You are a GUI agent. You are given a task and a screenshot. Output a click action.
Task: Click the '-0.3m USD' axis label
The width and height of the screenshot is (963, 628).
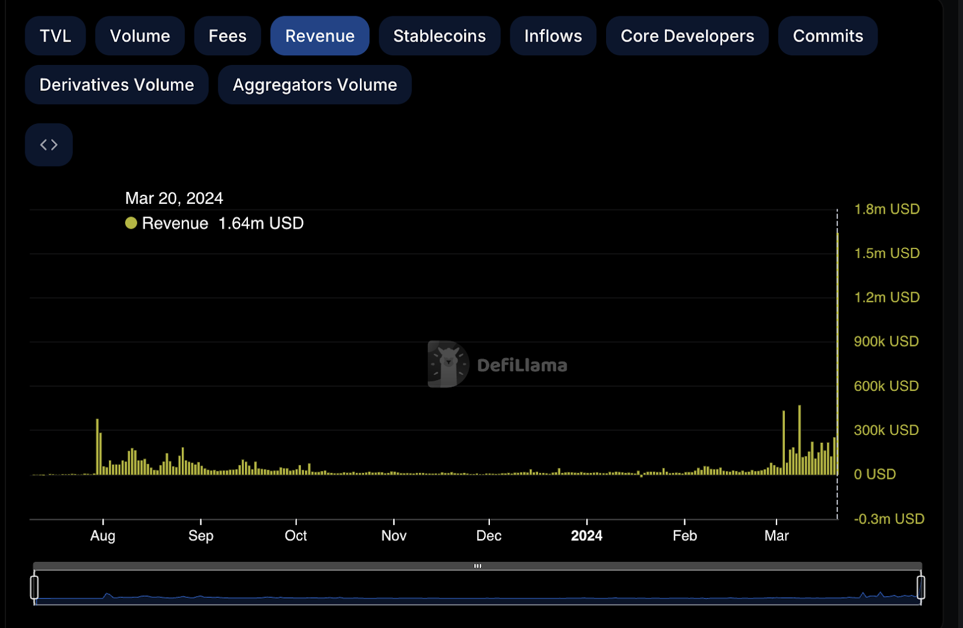pyautogui.click(x=889, y=519)
